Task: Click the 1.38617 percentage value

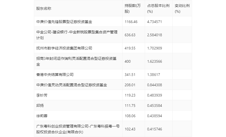Action: (x=153, y=75)
